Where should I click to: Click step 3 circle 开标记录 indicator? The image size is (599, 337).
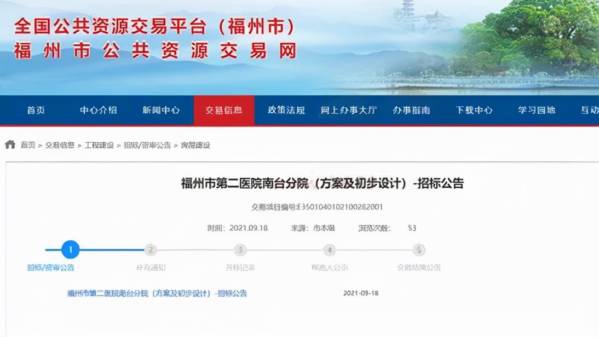tap(240, 249)
